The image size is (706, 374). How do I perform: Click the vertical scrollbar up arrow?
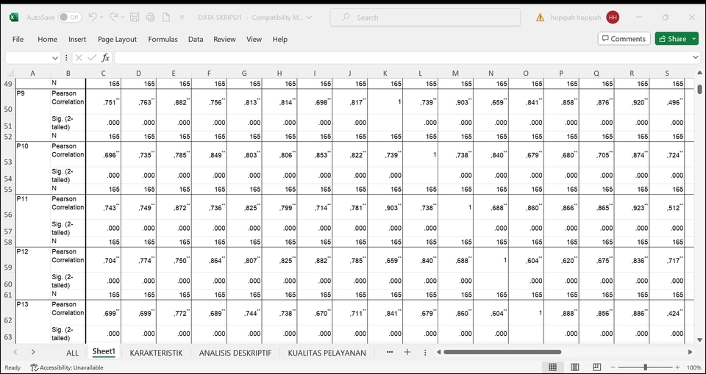coord(699,73)
